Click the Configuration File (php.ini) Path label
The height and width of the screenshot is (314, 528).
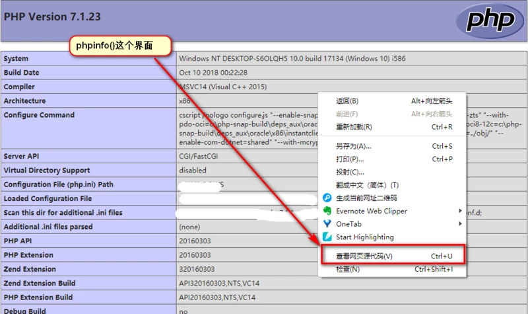tap(59, 184)
